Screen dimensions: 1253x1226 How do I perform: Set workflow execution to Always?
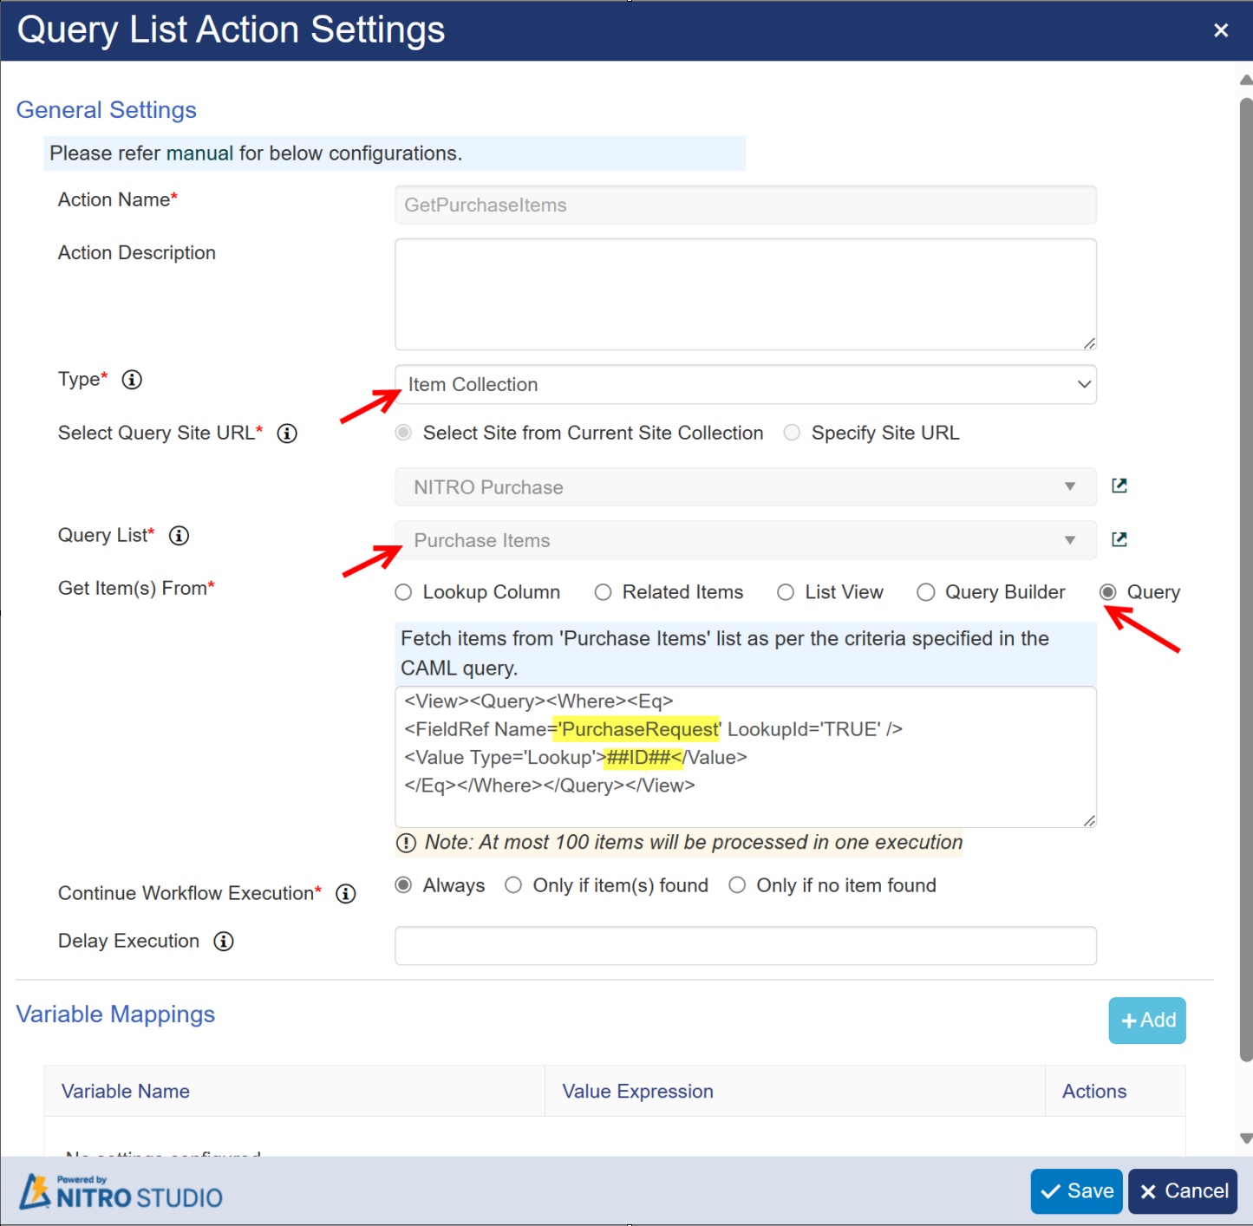click(x=403, y=885)
